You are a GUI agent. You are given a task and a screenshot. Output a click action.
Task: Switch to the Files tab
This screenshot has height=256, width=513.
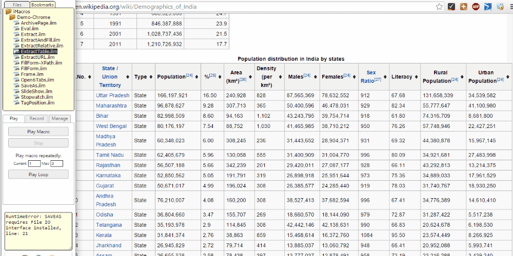[x=17, y=5]
